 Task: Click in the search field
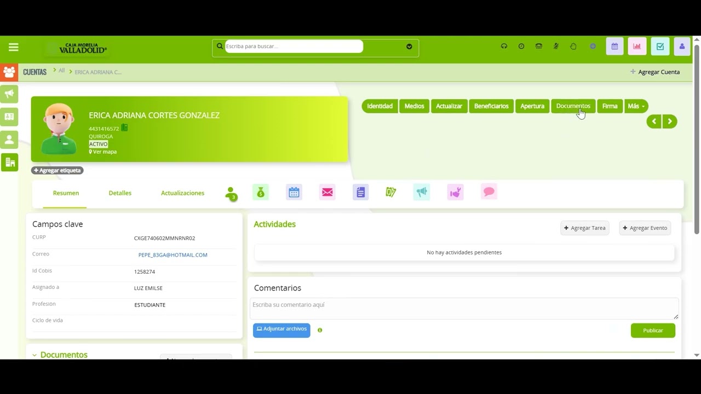click(x=294, y=47)
